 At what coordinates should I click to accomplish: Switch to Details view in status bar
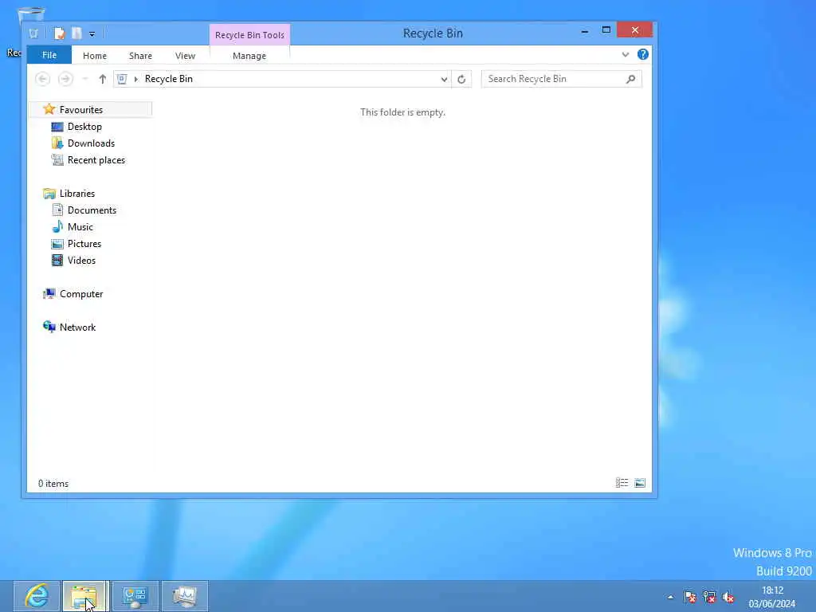pos(622,483)
